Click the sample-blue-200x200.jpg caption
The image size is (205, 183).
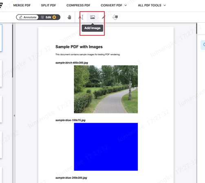71,178
